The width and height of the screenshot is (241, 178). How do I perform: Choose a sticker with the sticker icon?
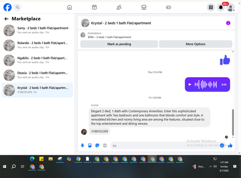tap(97, 146)
